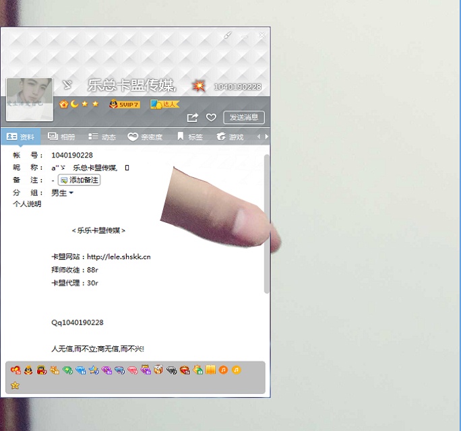Click the profile panel vertical scrollbar
This screenshot has height=431, width=461.
pos(266,224)
